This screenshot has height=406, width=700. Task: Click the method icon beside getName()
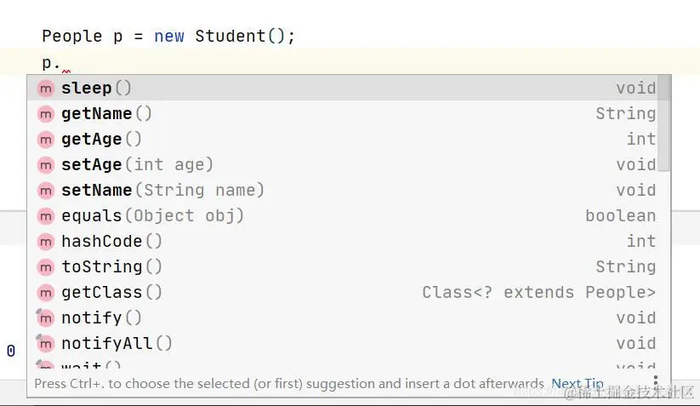pos(46,114)
